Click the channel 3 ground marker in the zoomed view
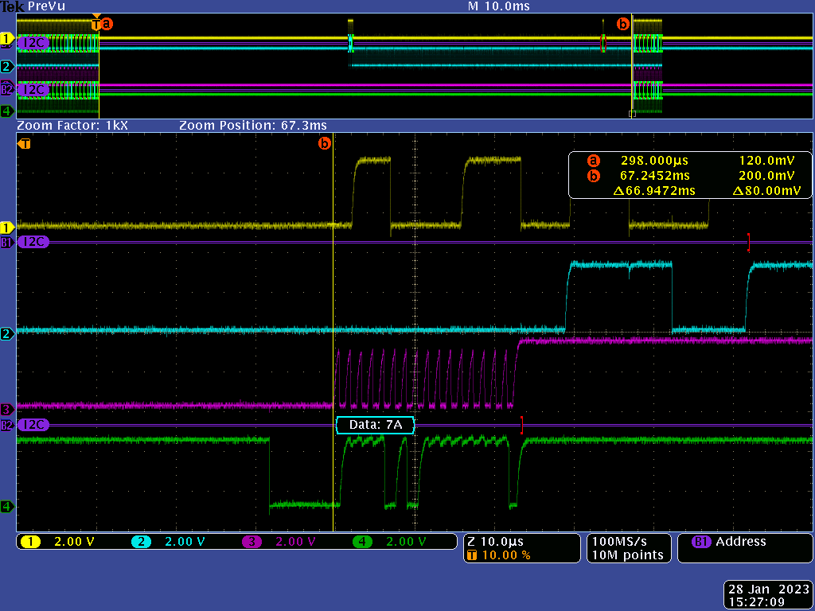Viewport: 815px width, 611px height. pyautogui.click(x=7, y=410)
